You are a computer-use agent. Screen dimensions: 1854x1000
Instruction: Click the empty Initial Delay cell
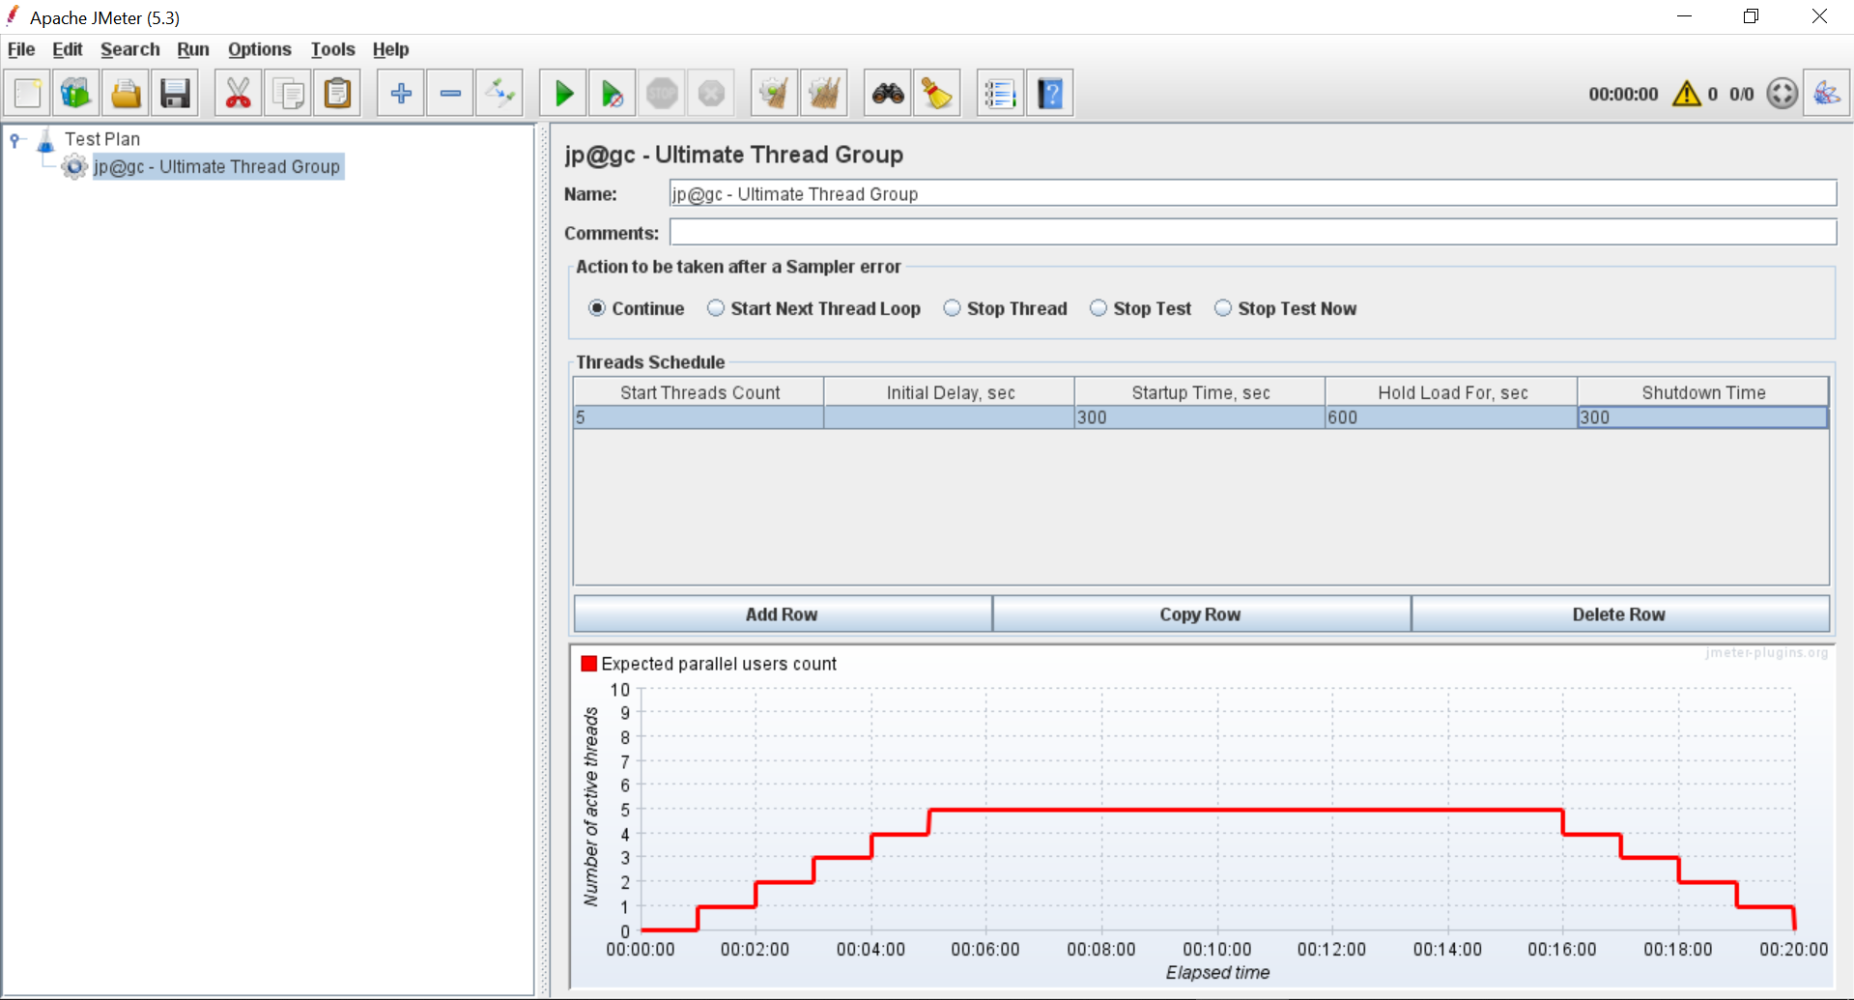pyautogui.click(x=950, y=417)
